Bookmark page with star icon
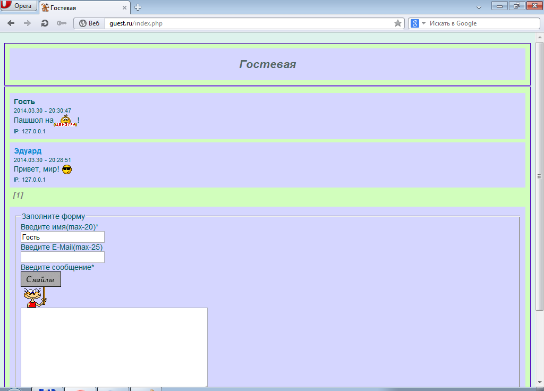 pos(398,23)
